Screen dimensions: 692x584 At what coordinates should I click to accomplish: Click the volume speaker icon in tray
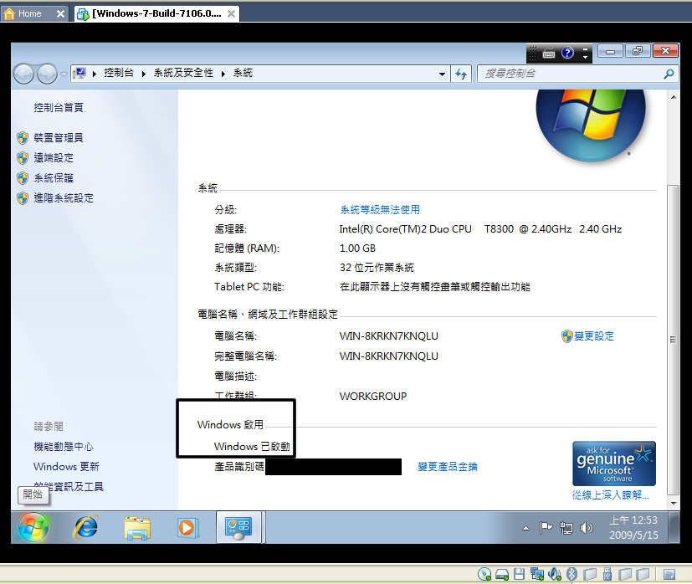(586, 528)
